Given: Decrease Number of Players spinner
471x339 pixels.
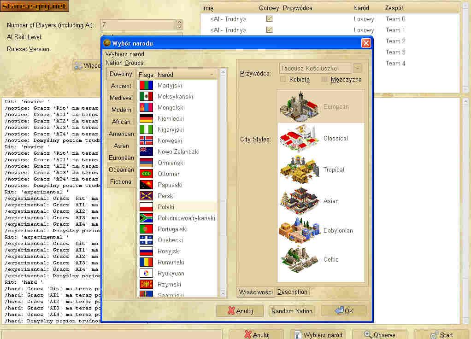Looking at the screenshot, I should pos(179,27).
